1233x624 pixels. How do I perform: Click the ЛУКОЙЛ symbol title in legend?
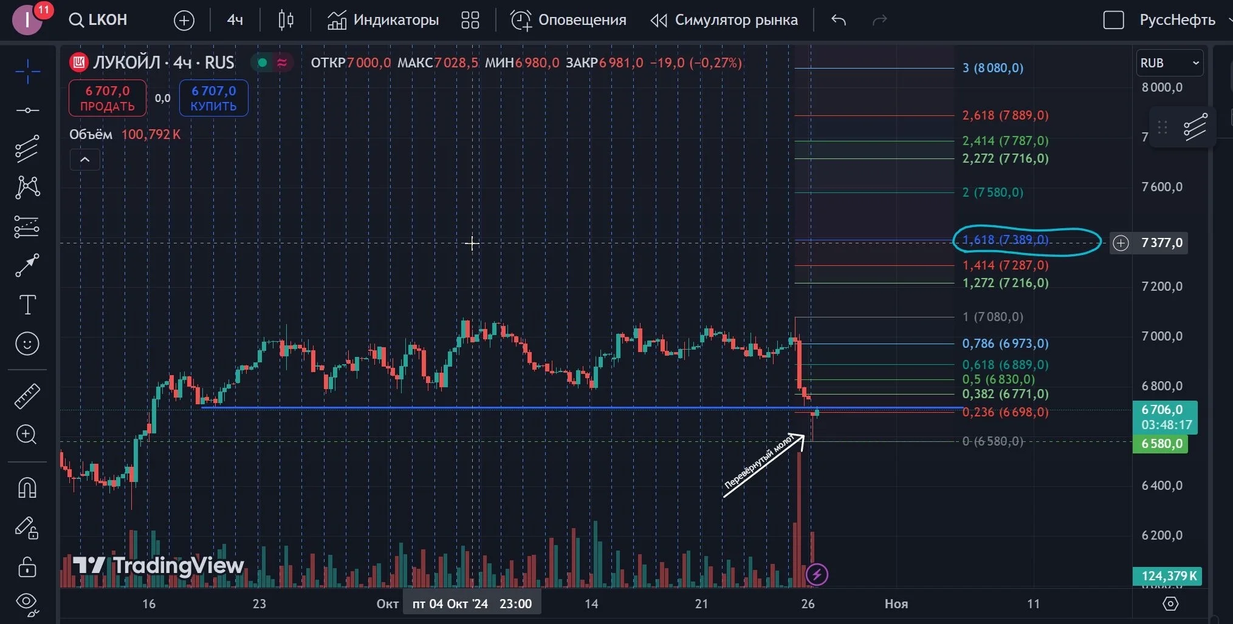point(163,63)
